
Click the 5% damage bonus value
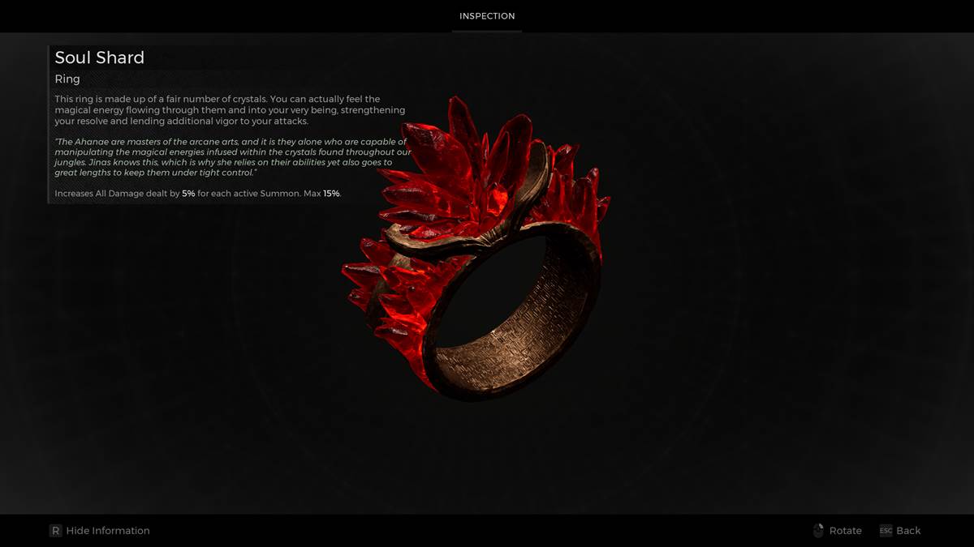pyautogui.click(x=188, y=194)
